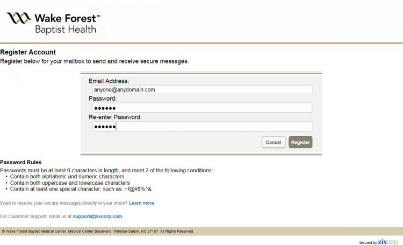Click the Email Address input field
403x245 pixels.
[x=202, y=89]
